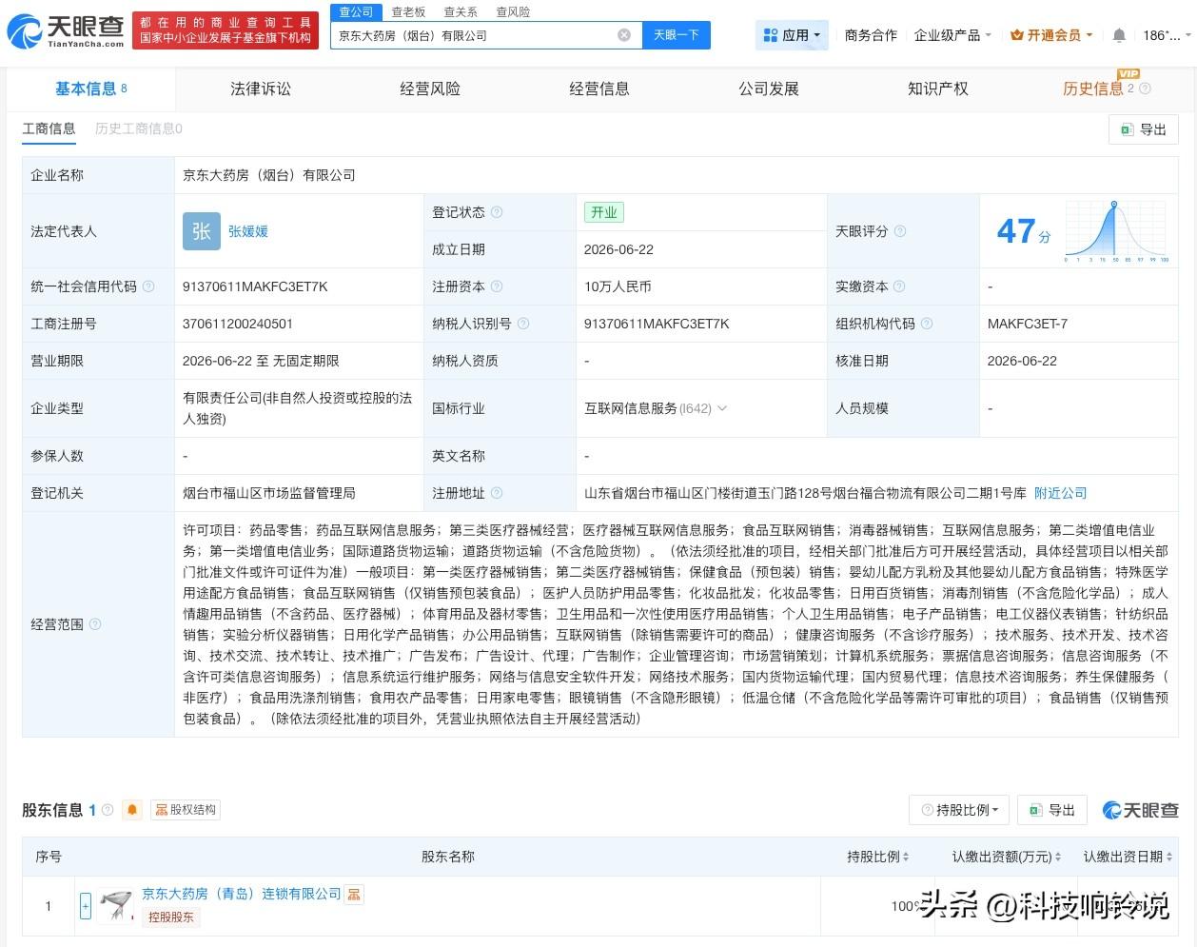Open the 186 account menu

pos(1166,35)
